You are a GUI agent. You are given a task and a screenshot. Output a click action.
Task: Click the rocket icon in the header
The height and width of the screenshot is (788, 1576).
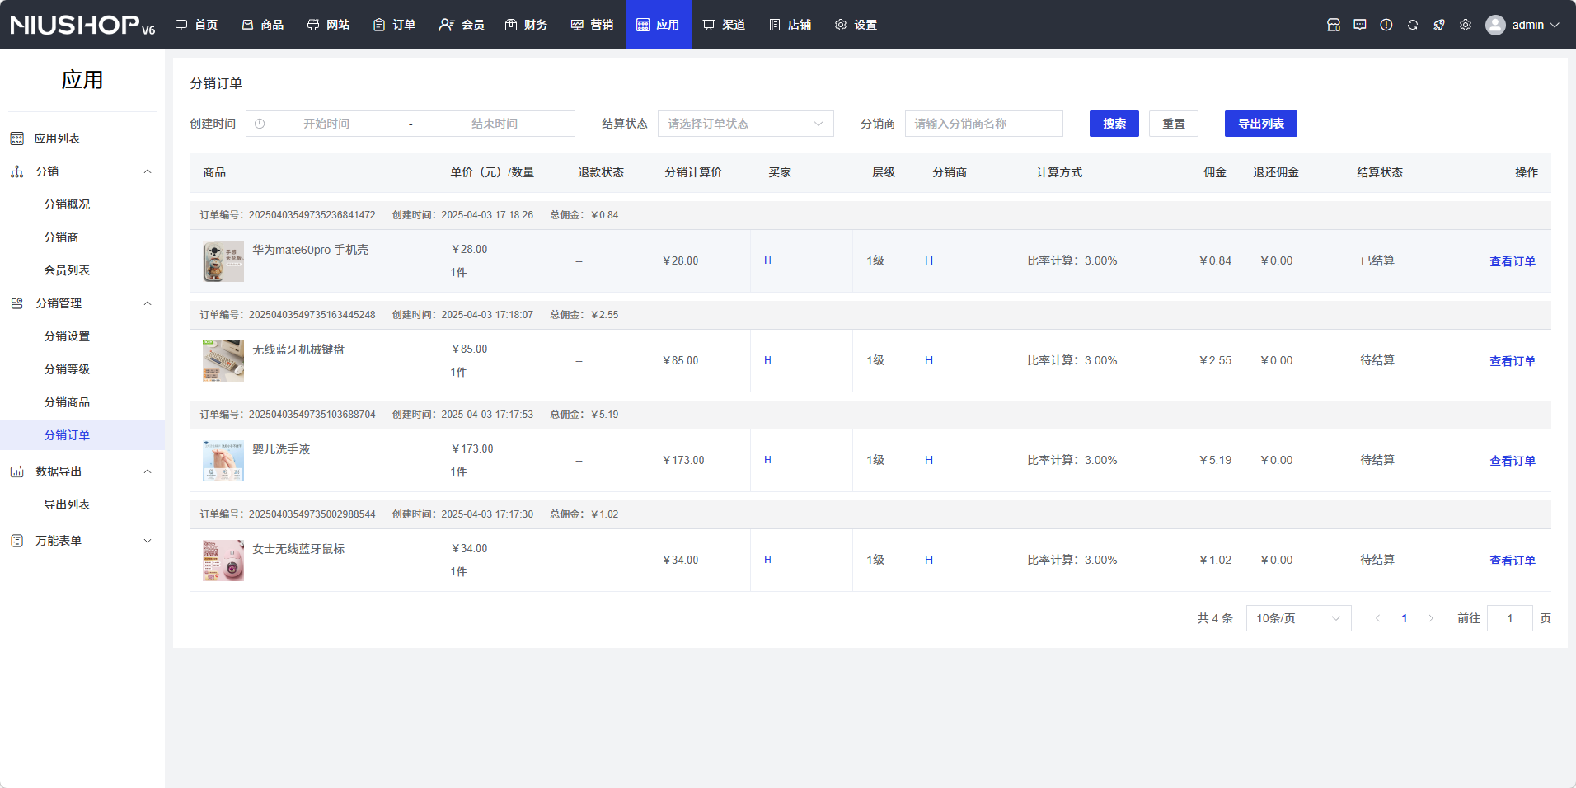(x=1438, y=25)
